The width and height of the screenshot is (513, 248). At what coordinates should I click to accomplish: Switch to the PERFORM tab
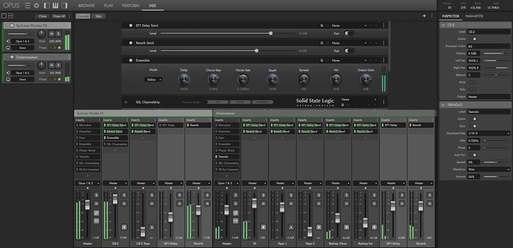[130, 6]
